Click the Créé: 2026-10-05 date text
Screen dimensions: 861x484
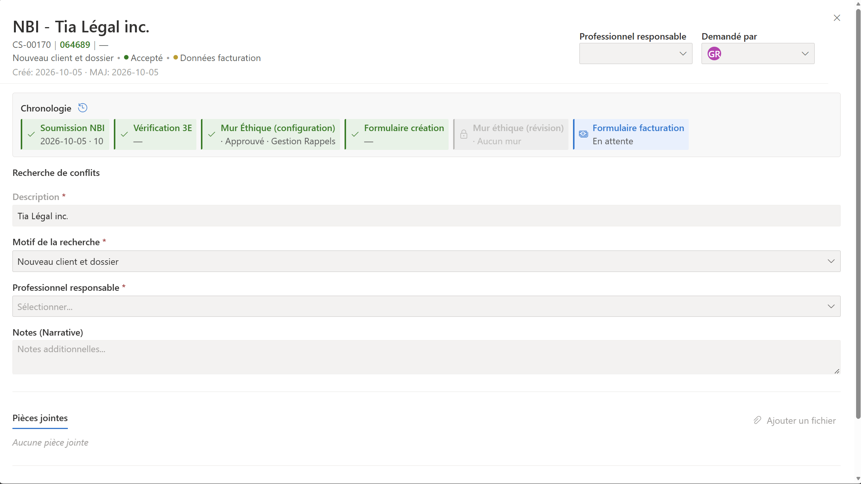point(47,72)
